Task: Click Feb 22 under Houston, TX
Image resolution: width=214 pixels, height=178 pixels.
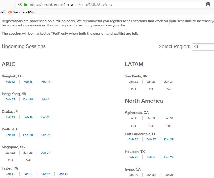Action: [169, 157]
